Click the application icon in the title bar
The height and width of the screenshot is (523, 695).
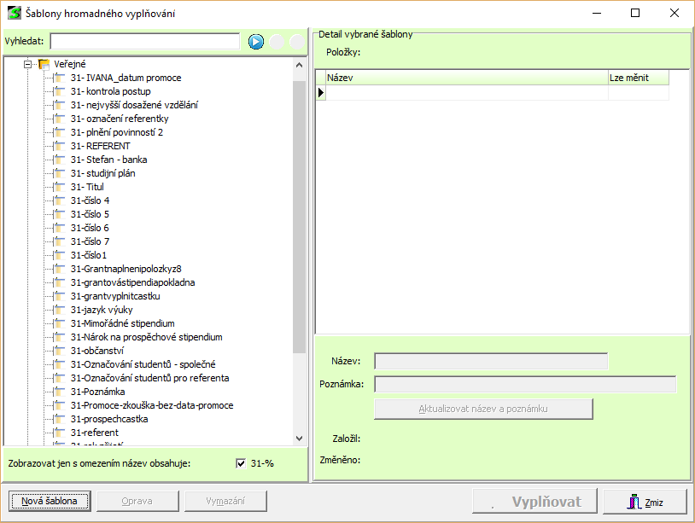(x=14, y=14)
